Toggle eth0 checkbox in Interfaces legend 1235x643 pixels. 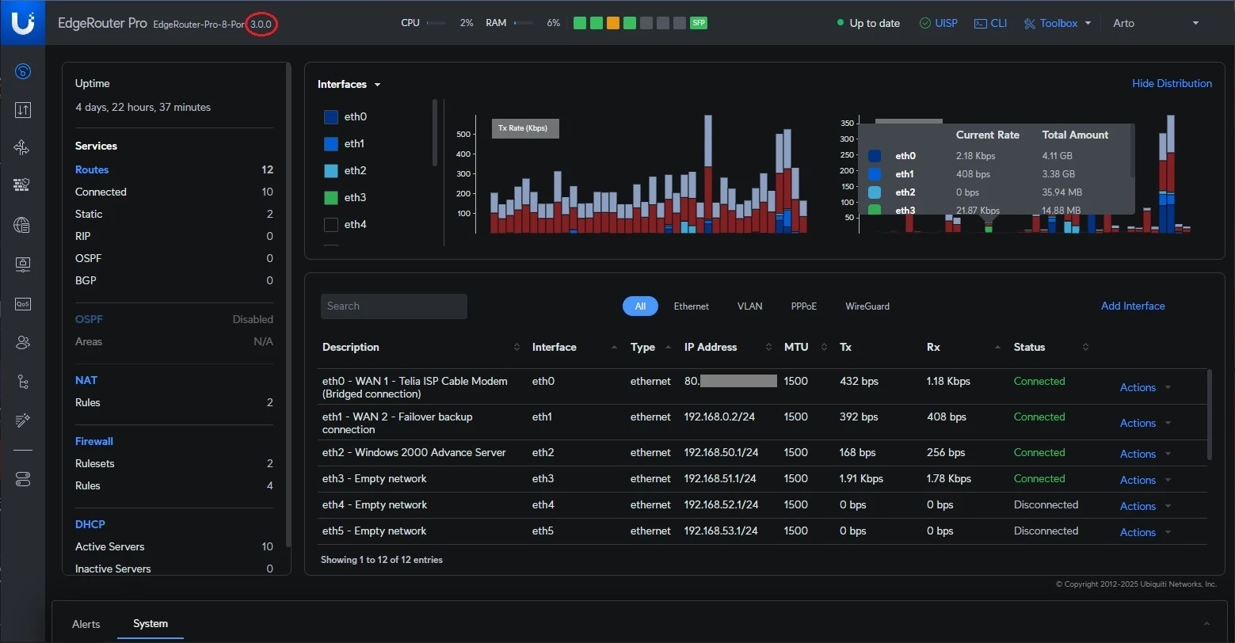(x=331, y=117)
